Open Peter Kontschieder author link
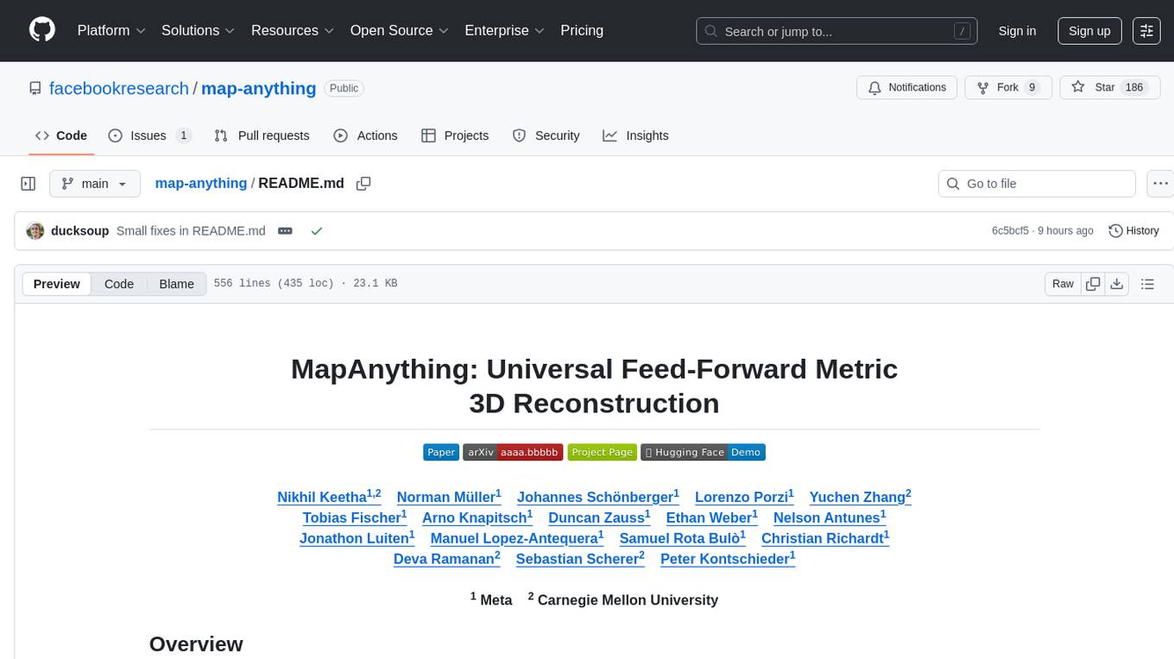Viewport: 1174px width, 659px height. pos(728,559)
